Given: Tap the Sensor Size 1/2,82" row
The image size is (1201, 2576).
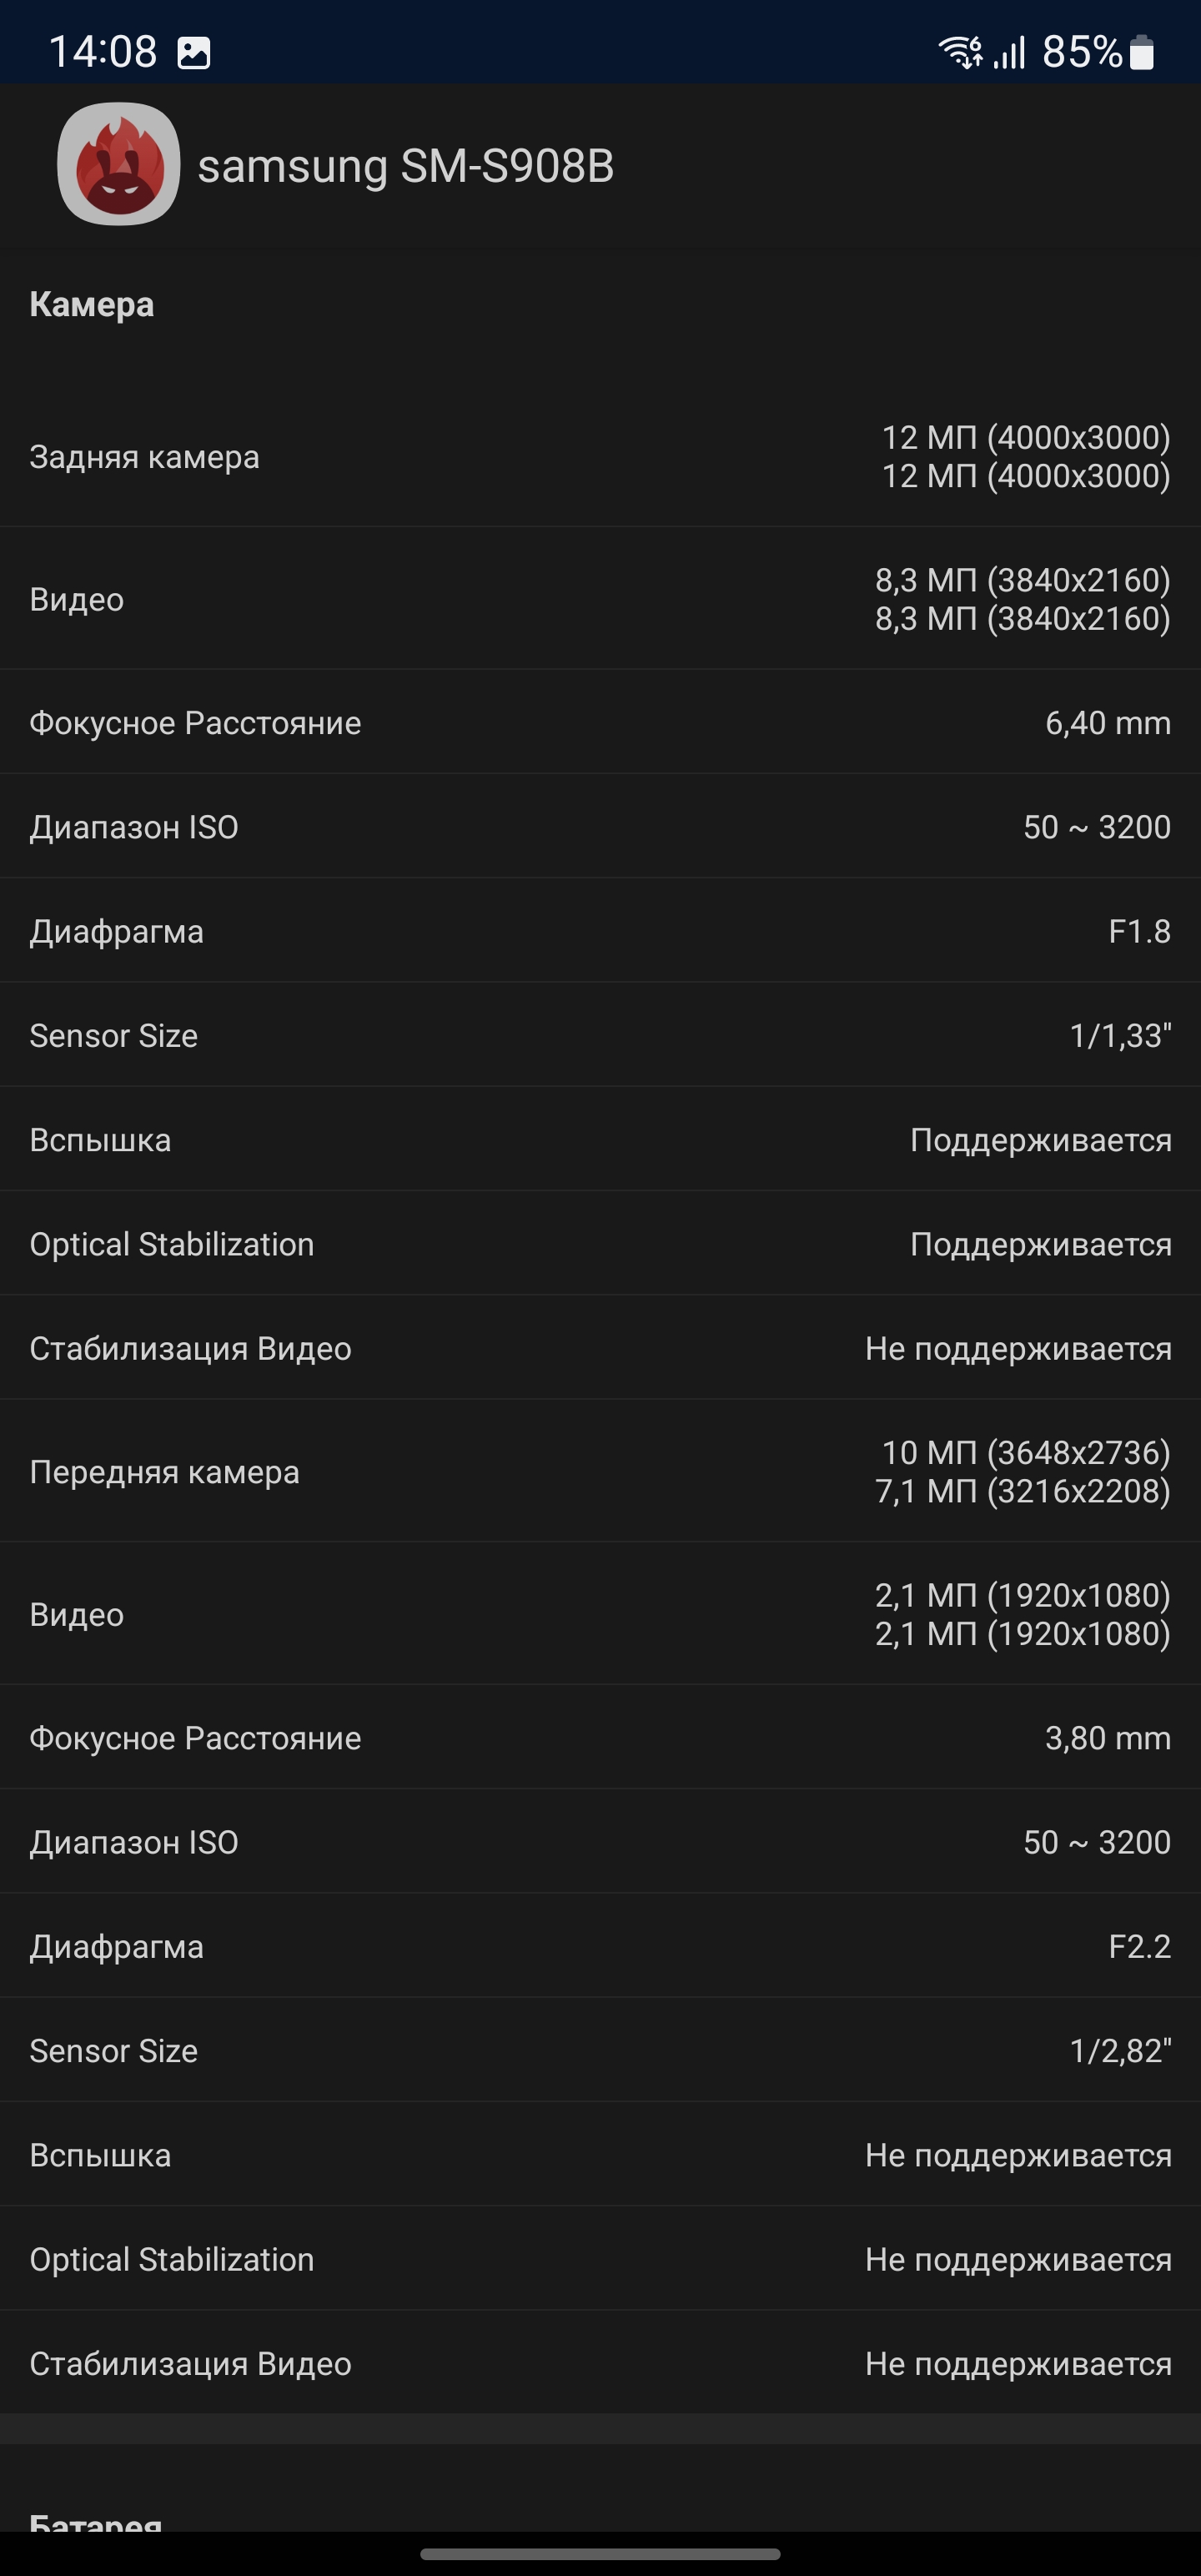Looking at the screenshot, I should tap(600, 2051).
